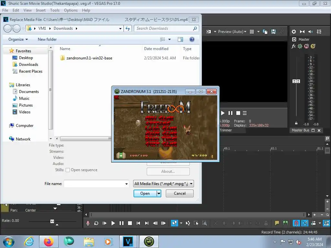The height and width of the screenshot is (248, 331).
Task: Open Mixing Console icon on Master Bus
Action: pyautogui.click(x=319, y=32)
